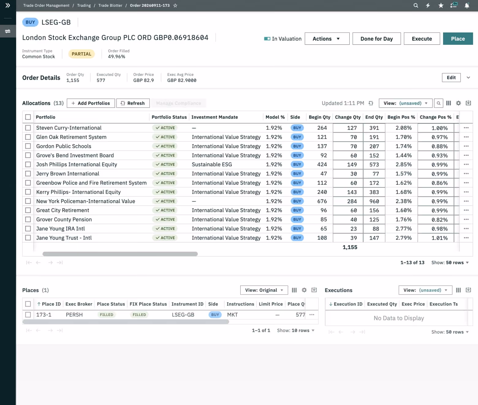Check the Josh Phillips International Equity row

(28, 164)
